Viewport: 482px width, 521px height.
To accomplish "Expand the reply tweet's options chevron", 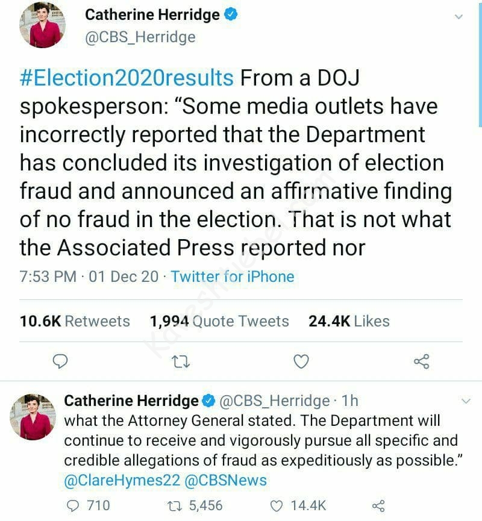I will (x=465, y=401).
